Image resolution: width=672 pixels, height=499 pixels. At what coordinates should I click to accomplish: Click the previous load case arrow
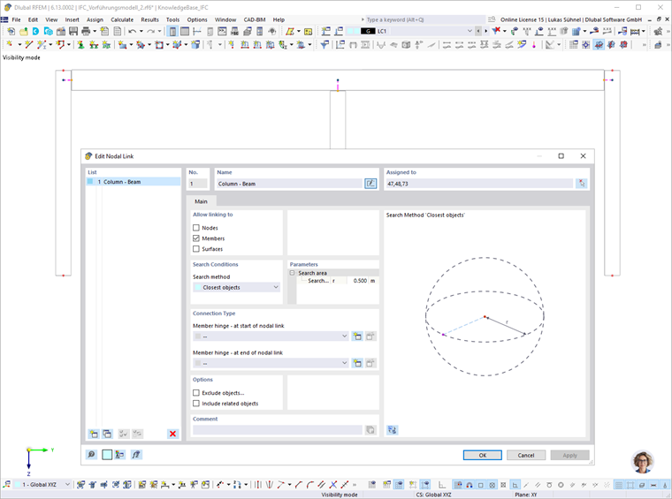tap(478, 31)
